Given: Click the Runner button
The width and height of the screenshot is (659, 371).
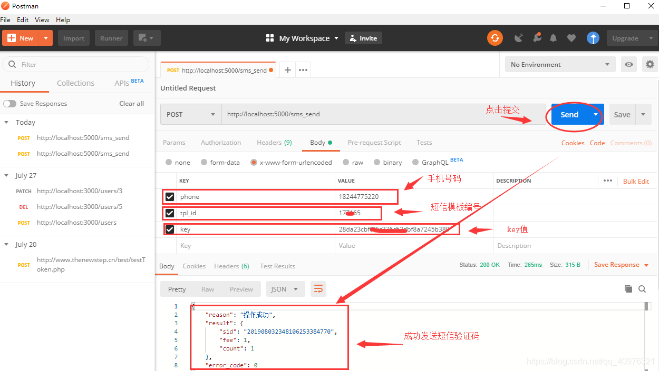Looking at the screenshot, I should (x=111, y=38).
